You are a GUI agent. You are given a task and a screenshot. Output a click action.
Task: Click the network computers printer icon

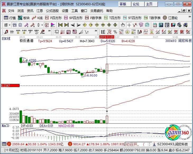pos(185,25)
